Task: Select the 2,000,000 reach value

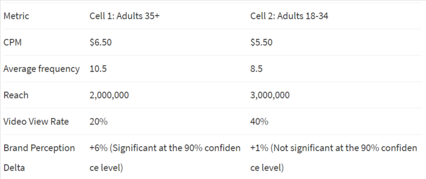Action: (109, 95)
